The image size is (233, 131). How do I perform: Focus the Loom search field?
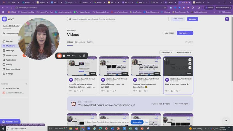118,19
